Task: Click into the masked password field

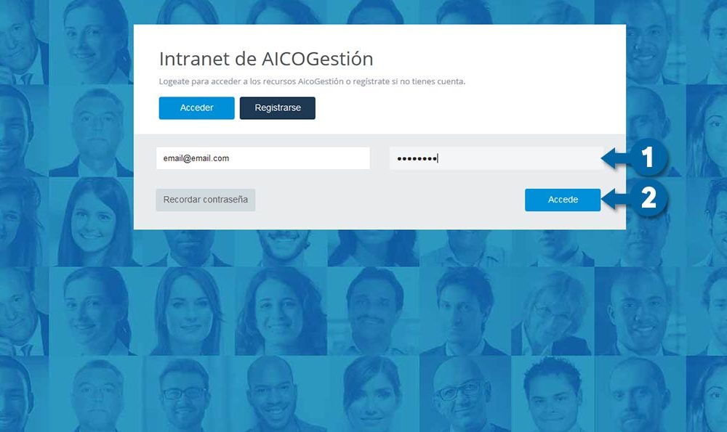Action: click(x=496, y=158)
